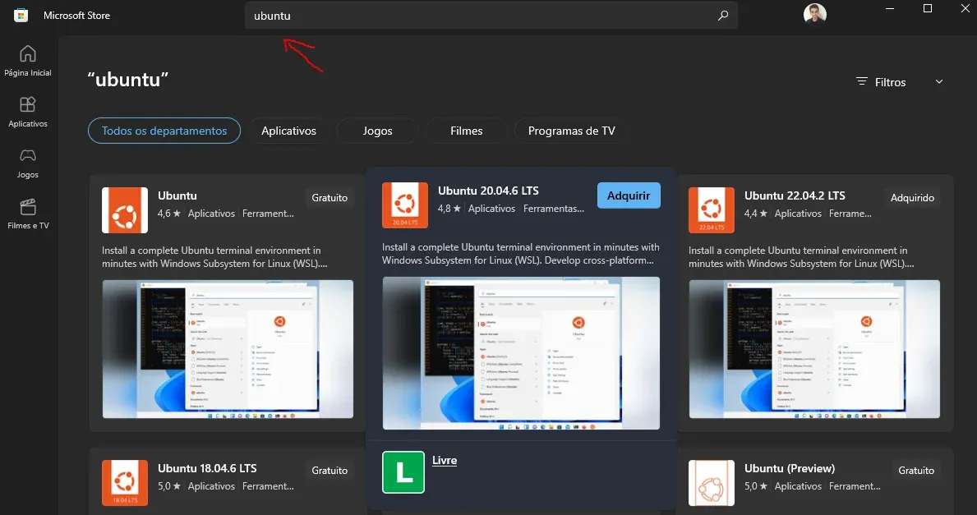Open Ubuntu 22.04.2 LTS screenshot thumbnail
Image resolution: width=977 pixels, height=515 pixels.
814,349
